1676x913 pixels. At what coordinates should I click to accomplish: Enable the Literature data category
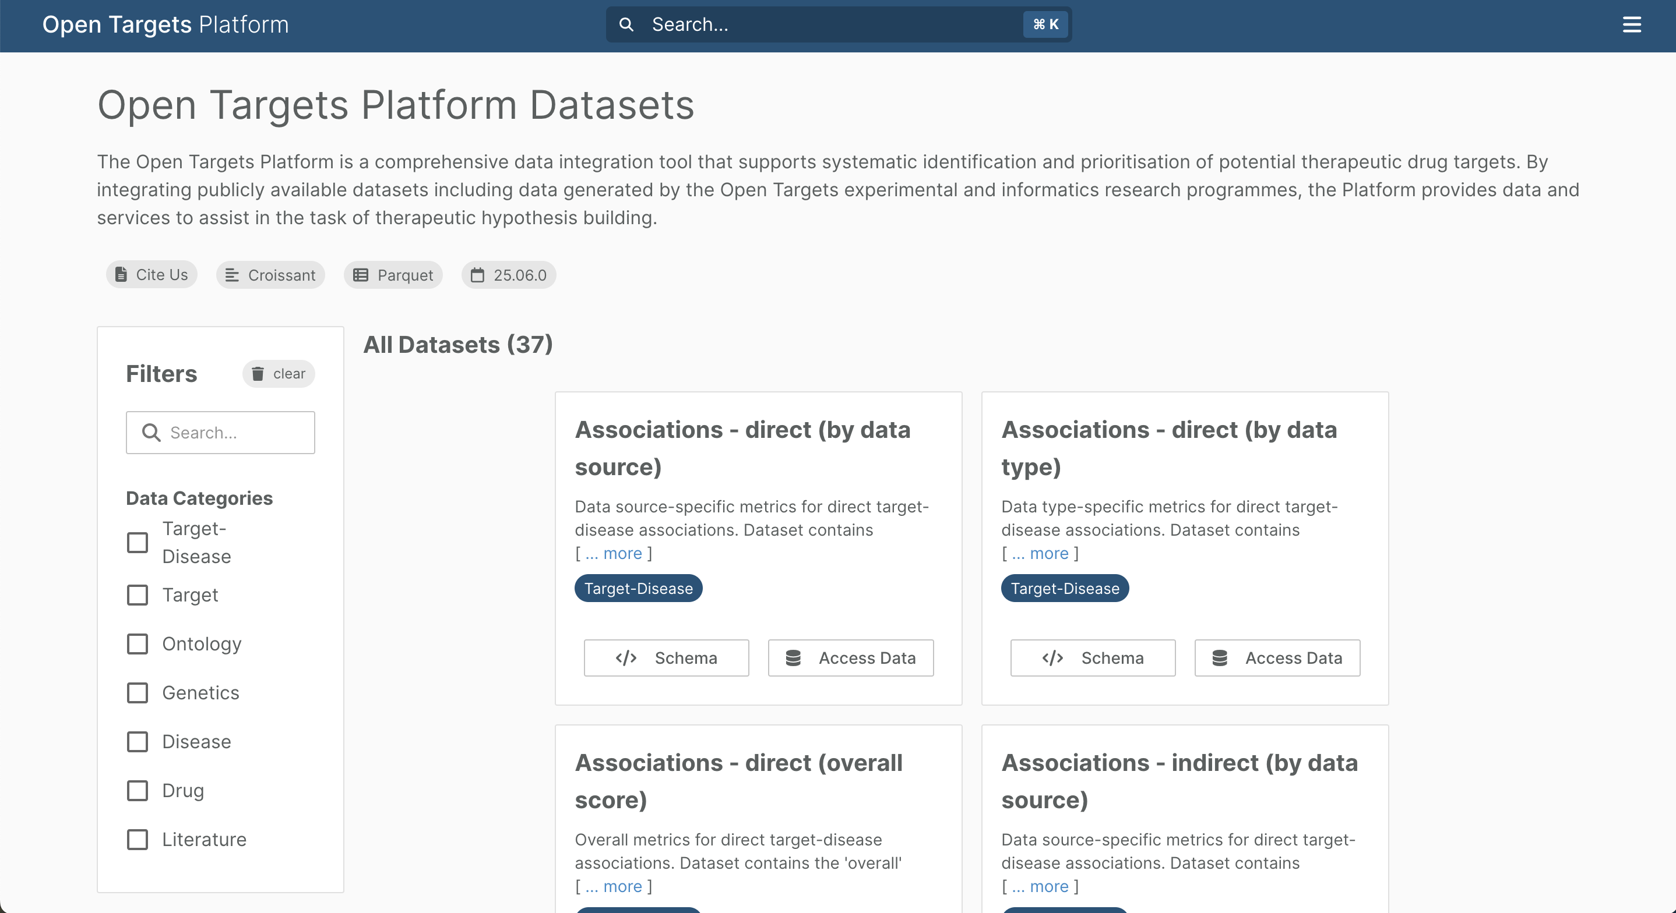[x=138, y=840]
